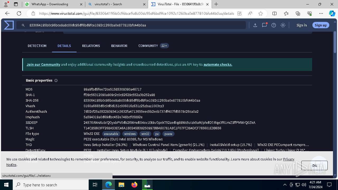Open the browser profile icon
This screenshot has width=338, height=190.
pos(6,4)
